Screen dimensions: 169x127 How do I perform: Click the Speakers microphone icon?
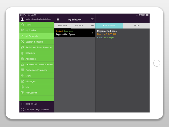[x=22, y=53]
